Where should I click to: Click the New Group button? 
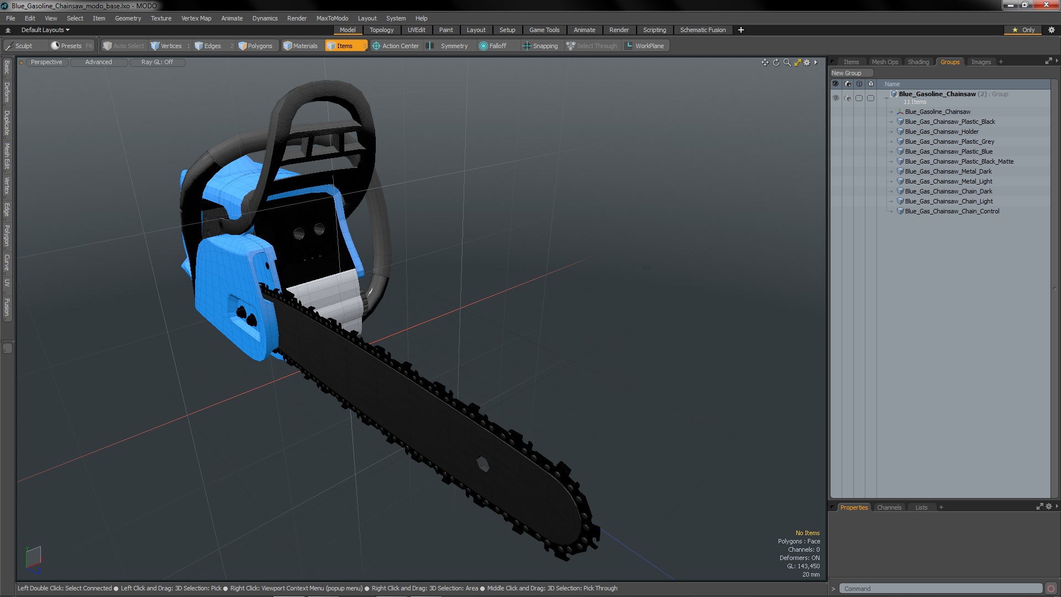(851, 73)
